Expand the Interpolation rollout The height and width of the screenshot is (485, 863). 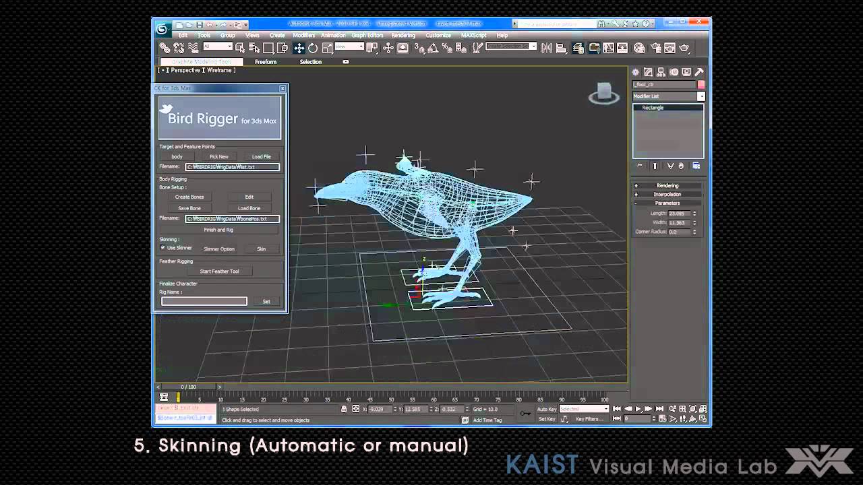pos(667,194)
